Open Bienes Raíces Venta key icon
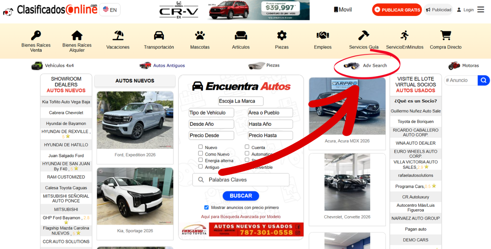Viewport: 491px width, 249px height. coord(36,35)
